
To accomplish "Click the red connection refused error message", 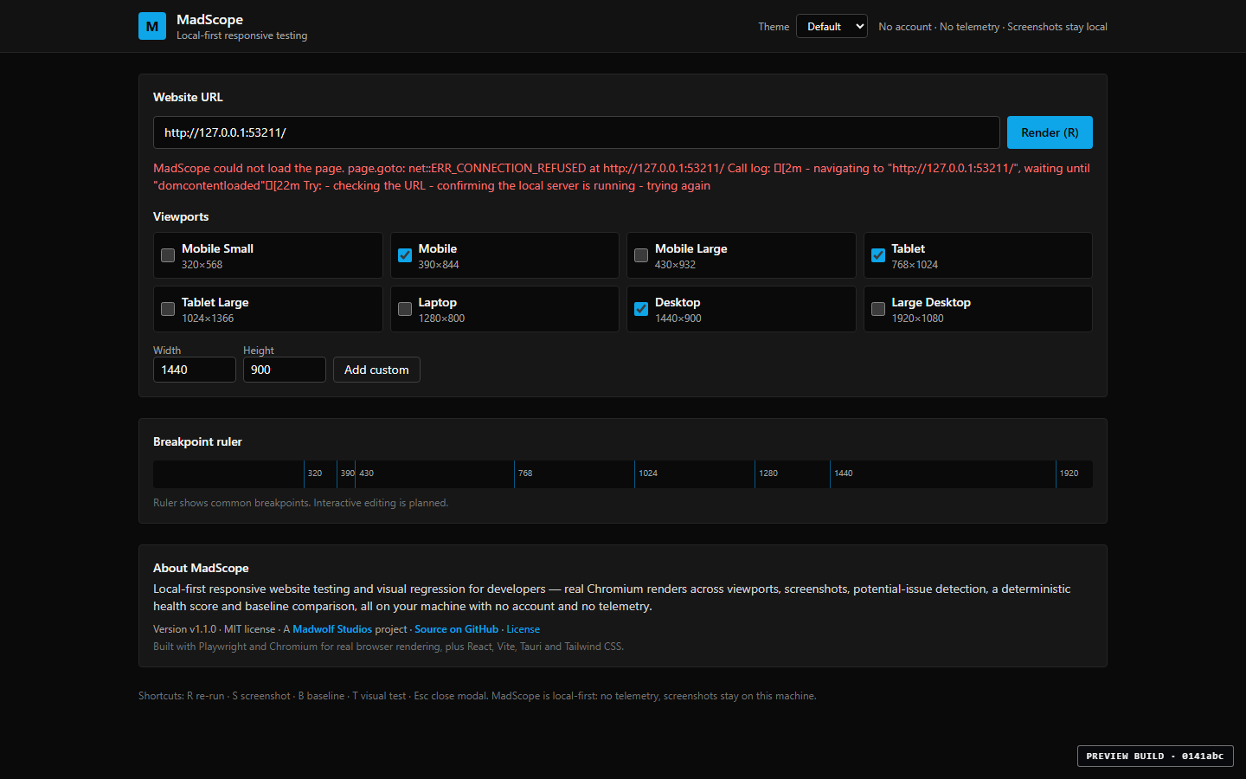I will 622,177.
